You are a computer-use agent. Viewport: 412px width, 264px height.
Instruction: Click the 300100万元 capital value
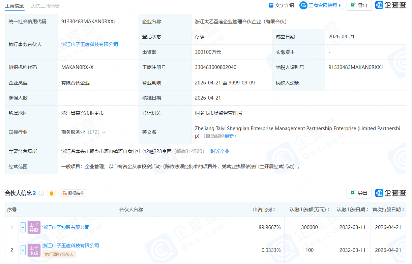(x=208, y=52)
